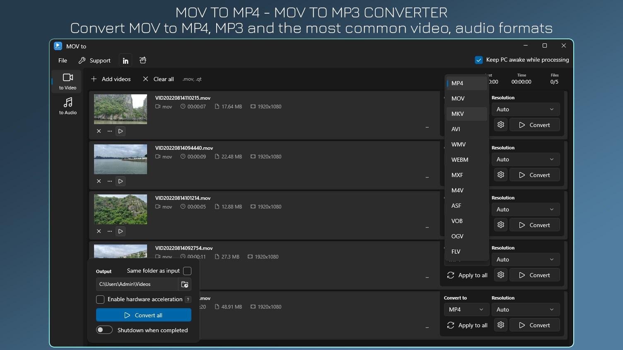Open the Resolution 'Auto' dropdown for the first video
The height and width of the screenshot is (350, 623).
(x=525, y=109)
